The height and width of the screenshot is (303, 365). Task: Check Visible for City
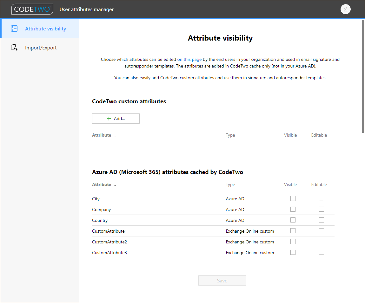pos(293,198)
